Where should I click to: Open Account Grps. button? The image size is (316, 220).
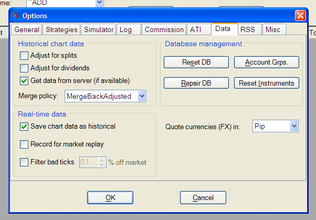point(267,62)
